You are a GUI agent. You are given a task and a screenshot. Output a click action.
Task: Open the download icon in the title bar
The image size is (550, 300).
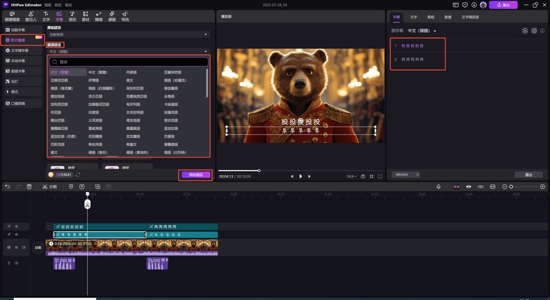tap(474, 5)
